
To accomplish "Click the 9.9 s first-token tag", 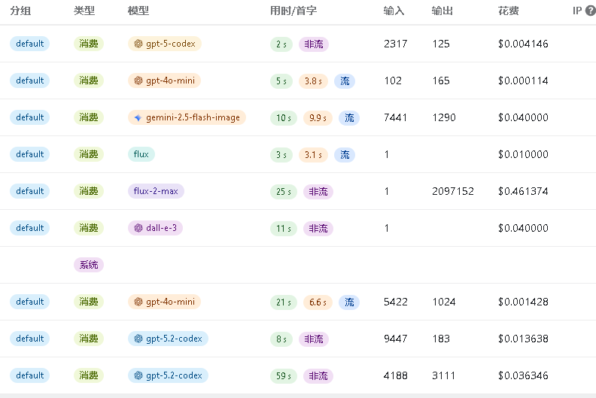I will pyautogui.click(x=318, y=118).
